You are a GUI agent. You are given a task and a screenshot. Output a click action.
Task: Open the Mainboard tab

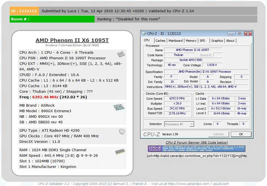coord(175,41)
